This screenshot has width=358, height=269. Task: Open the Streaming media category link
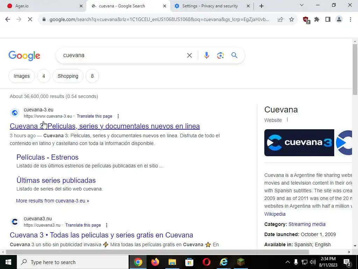click(x=307, y=224)
